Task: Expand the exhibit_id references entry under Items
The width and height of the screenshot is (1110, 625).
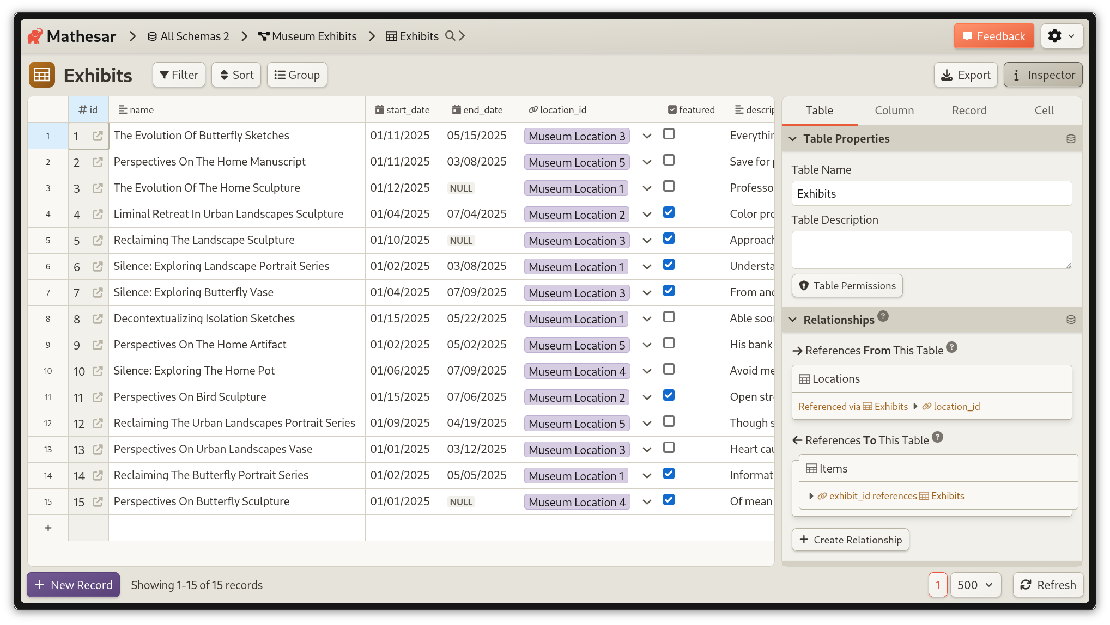Action: [x=811, y=495]
